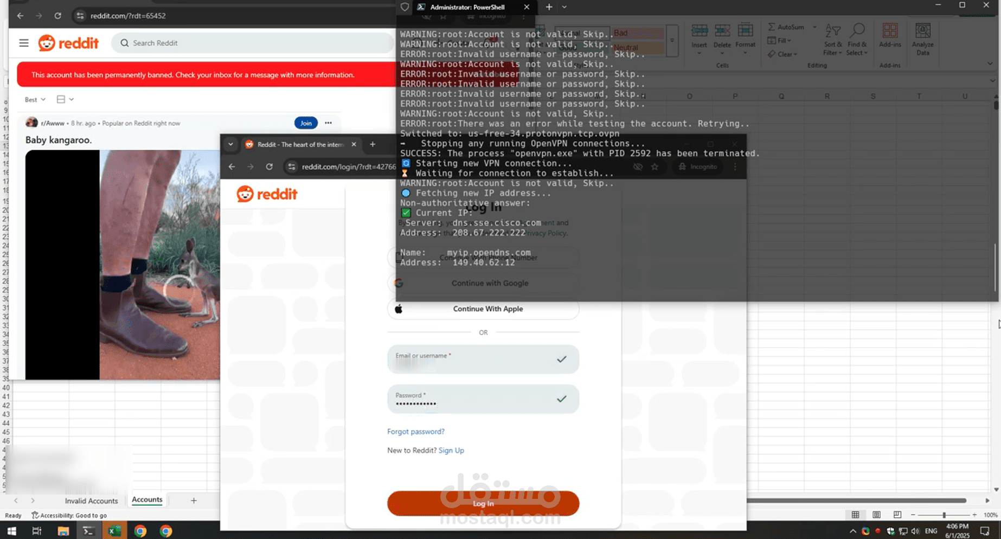Screen dimensions: 1001x539
Task: Add a new sheet in Excel
Action: click(194, 501)
